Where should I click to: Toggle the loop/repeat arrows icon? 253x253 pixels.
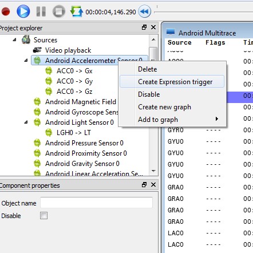[x=77, y=11]
